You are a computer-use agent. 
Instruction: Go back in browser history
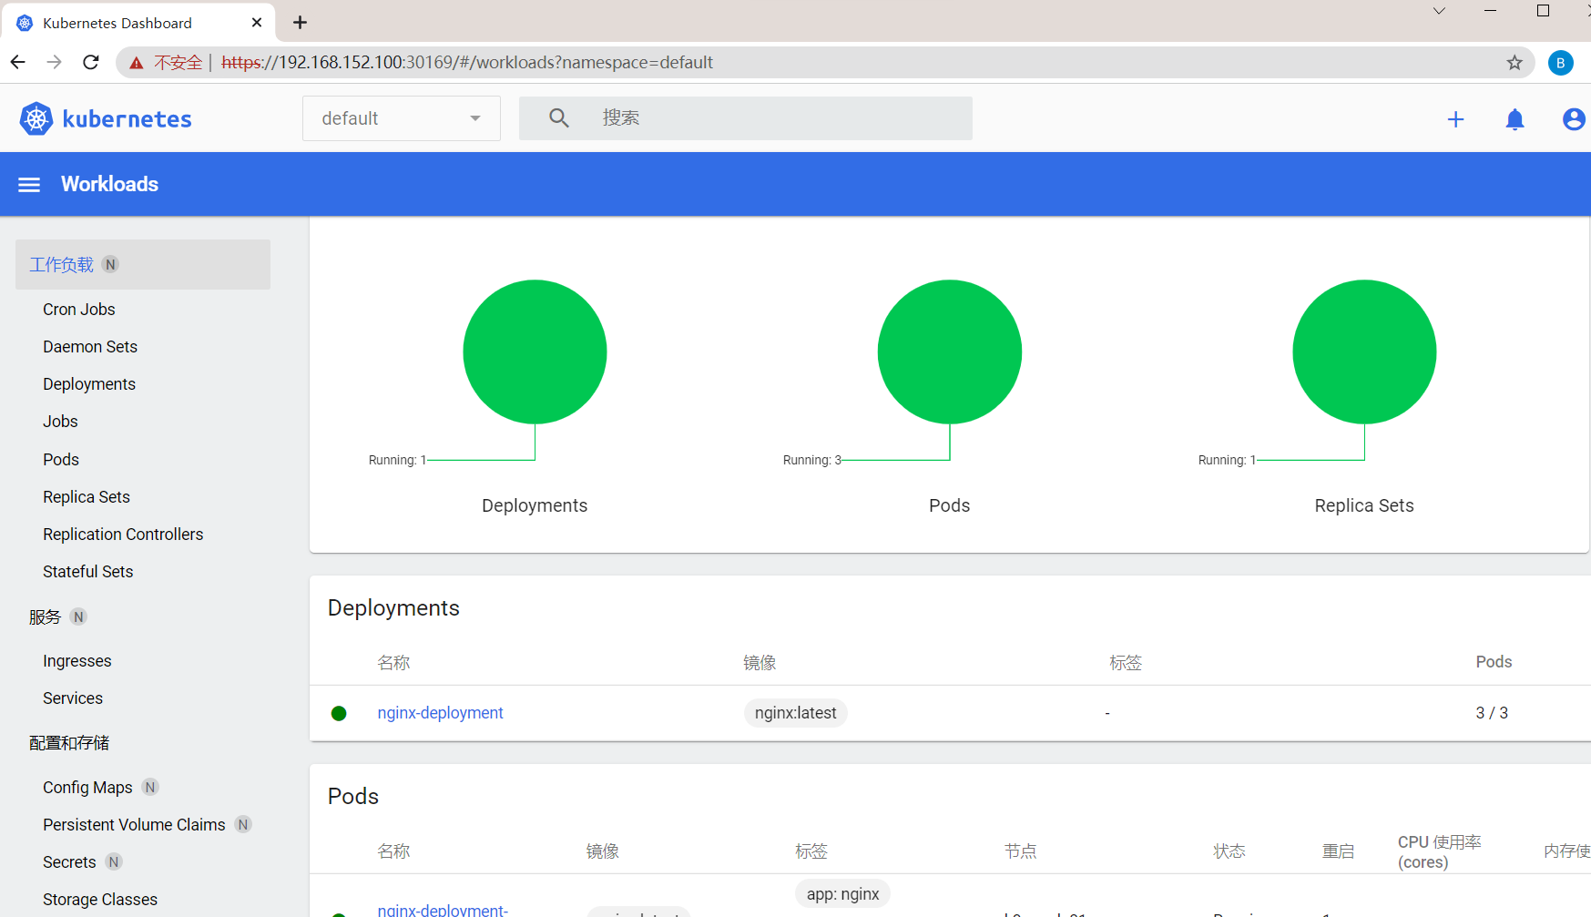click(18, 62)
